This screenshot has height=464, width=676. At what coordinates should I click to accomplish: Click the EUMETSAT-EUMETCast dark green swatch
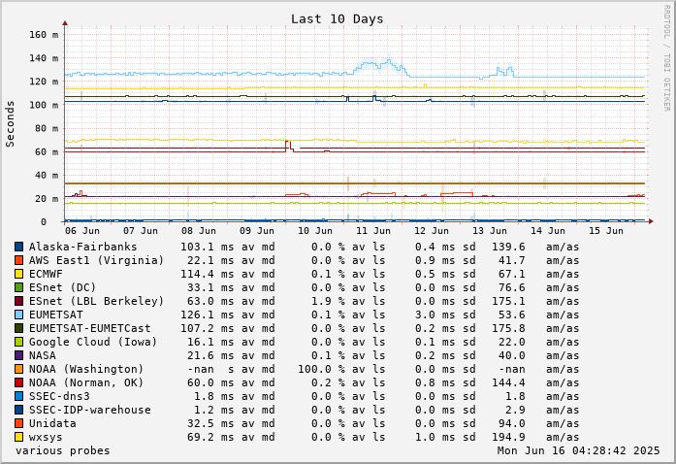pyautogui.click(x=18, y=328)
